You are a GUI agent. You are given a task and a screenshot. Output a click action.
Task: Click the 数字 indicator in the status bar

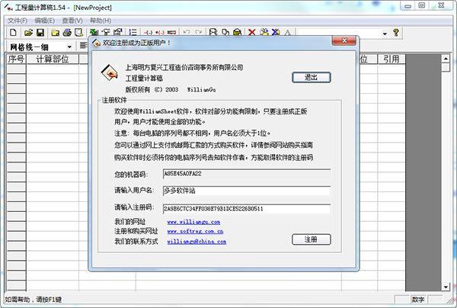coord(418,300)
